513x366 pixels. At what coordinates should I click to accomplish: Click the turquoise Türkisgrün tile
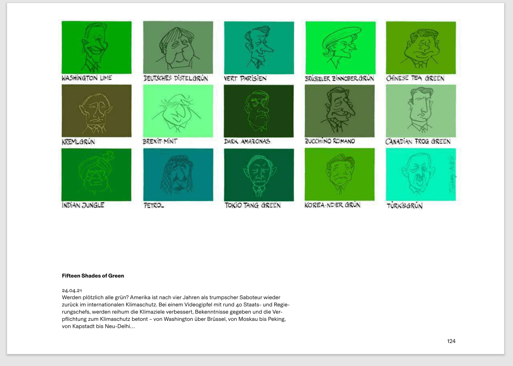(420, 174)
